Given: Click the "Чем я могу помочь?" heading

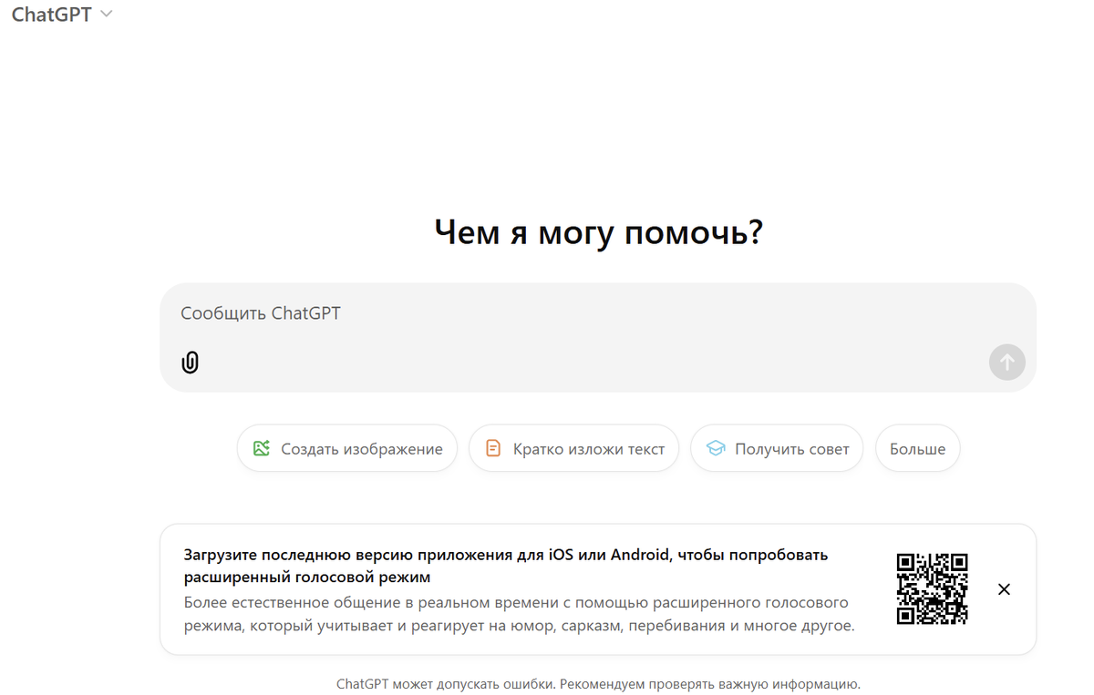Looking at the screenshot, I should tap(598, 232).
